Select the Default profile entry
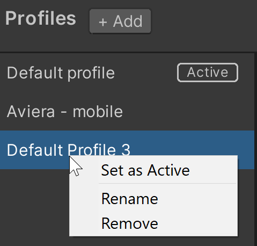The height and width of the screenshot is (246, 257). 127,73
